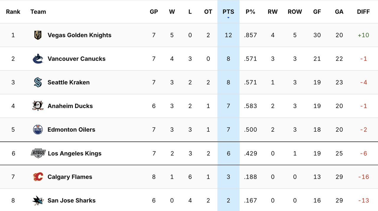Click the Seattle Kraken logo

pos(38,82)
